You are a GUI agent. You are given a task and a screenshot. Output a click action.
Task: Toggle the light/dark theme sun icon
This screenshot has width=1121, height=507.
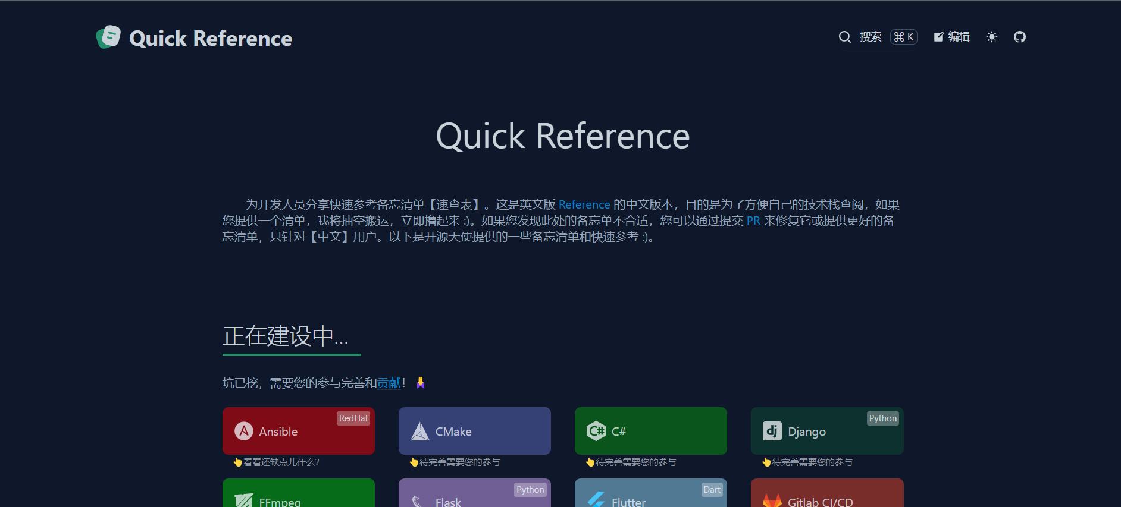991,37
